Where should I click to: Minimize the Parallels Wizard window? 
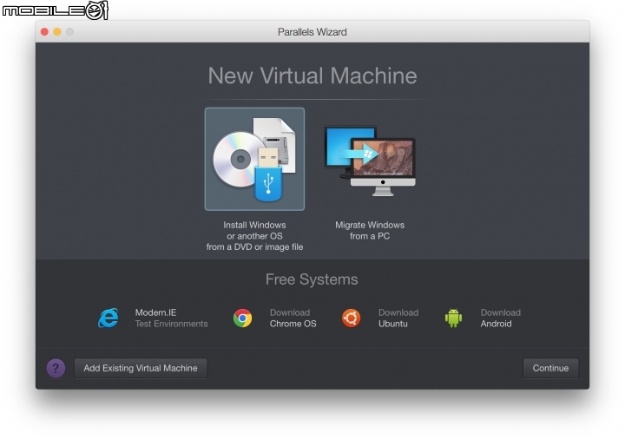coord(57,32)
